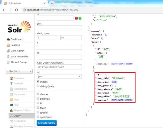Enable the spatial checkbox
Screen dimensions: 163x128
pos(38,112)
